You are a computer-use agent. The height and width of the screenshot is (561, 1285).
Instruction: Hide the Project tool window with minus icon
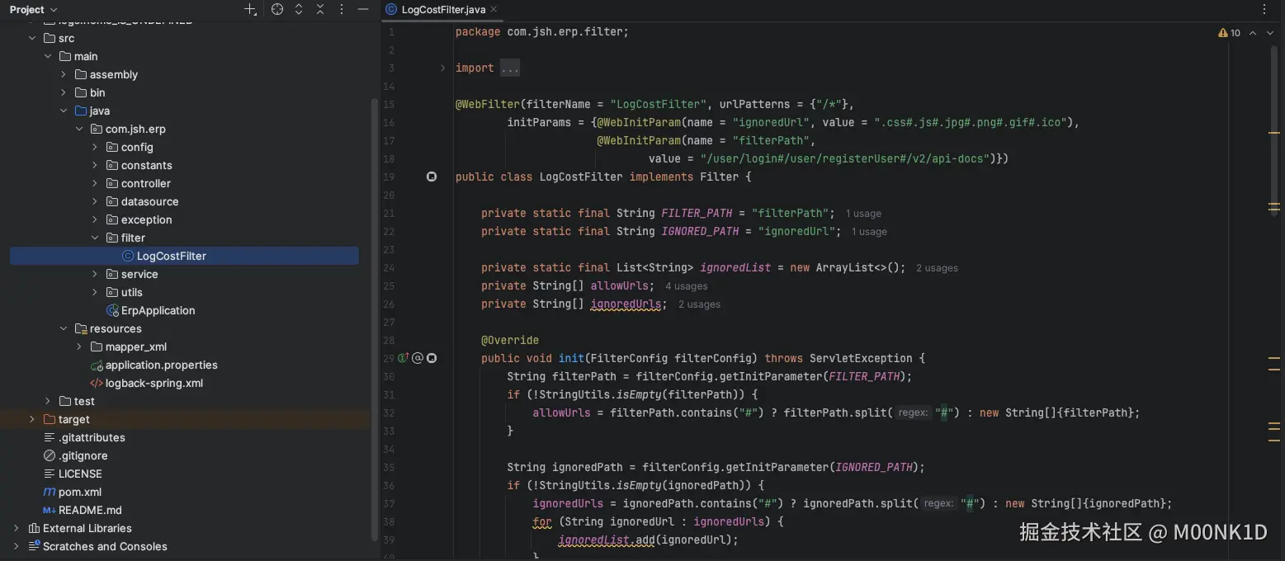point(363,9)
